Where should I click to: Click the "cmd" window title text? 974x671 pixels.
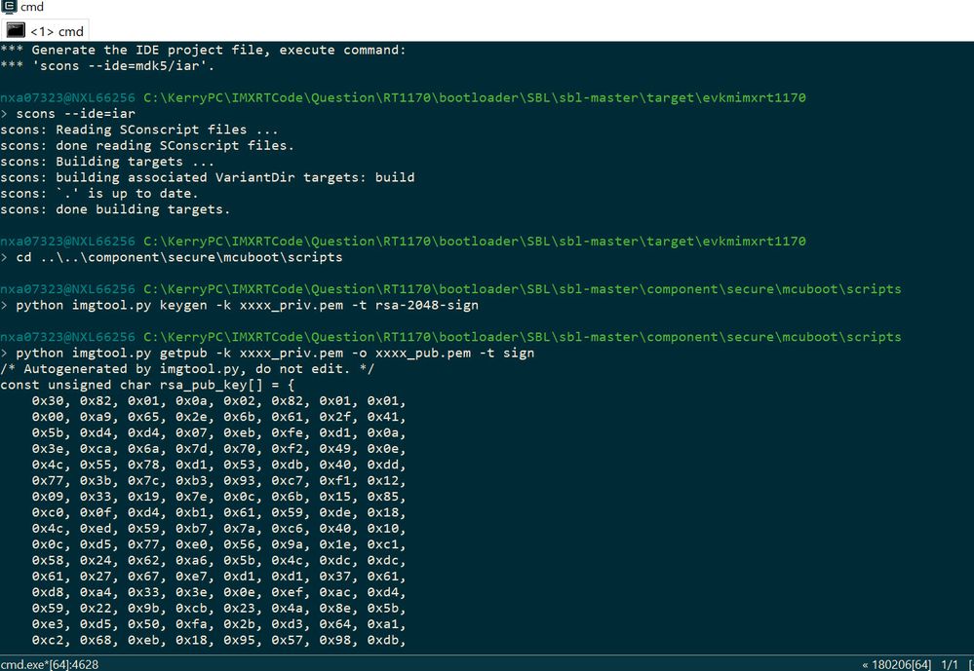pos(32,8)
